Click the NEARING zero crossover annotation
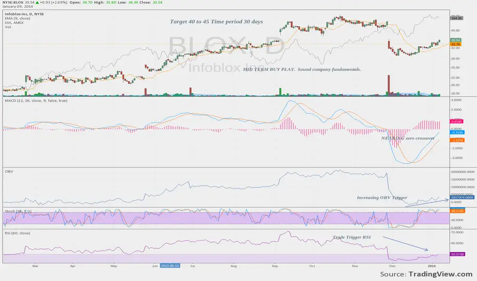Image resolution: width=477 pixels, height=281 pixels. click(407, 138)
